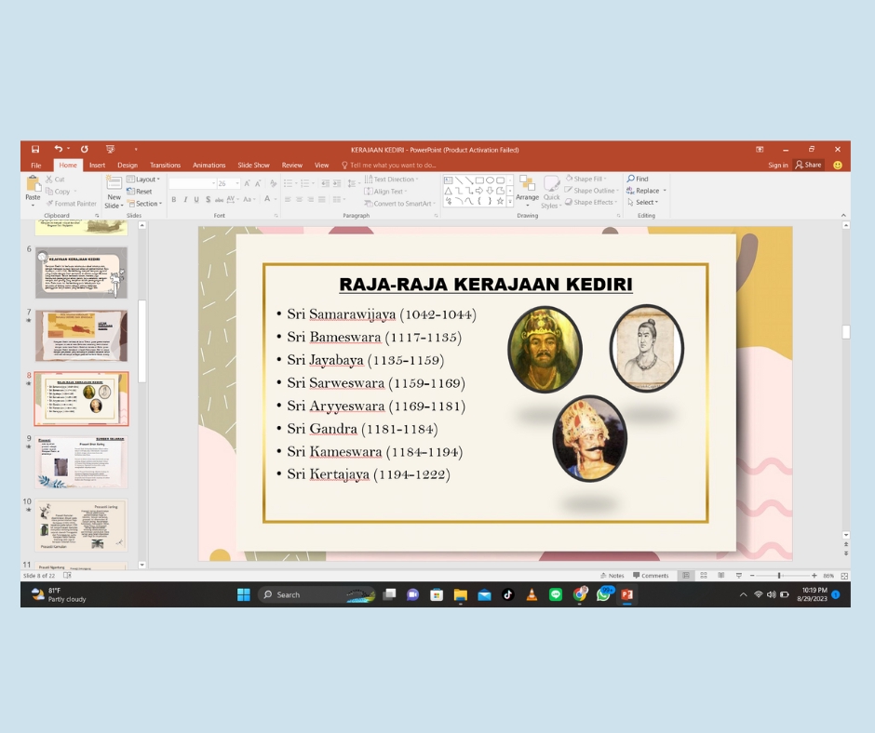
Task: Open the Layout dropdown
Action: 143,179
